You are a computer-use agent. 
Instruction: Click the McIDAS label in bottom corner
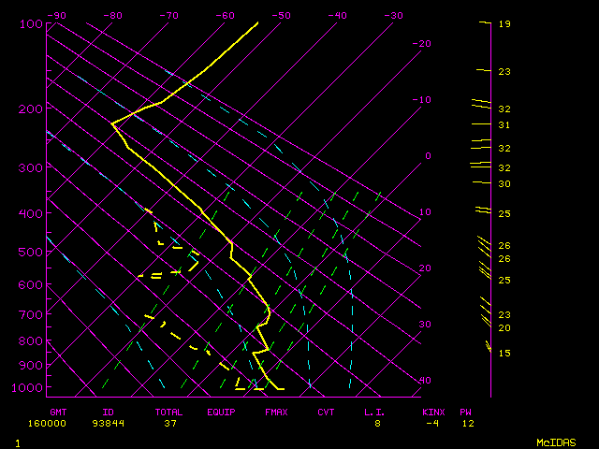(x=555, y=442)
